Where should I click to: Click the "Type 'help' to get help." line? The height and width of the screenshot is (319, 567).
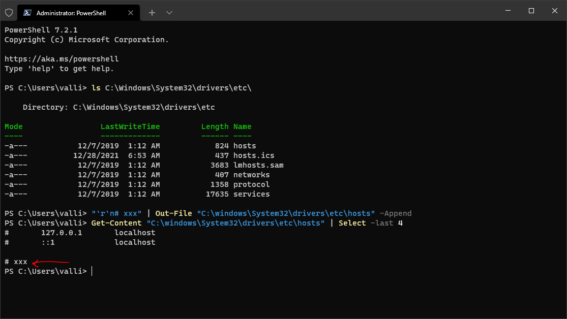59,69
